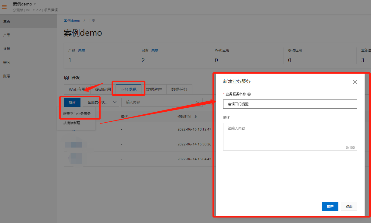This screenshot has width=371, height=223.
Task: Click the filter funnel icon in search box
Action: pyautogui.click(x=198, y=102)
